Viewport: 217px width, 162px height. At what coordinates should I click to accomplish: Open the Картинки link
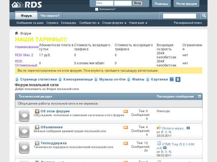point(159,79)
